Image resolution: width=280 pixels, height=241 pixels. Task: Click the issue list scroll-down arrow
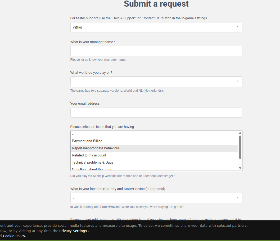tap(240, 168)
